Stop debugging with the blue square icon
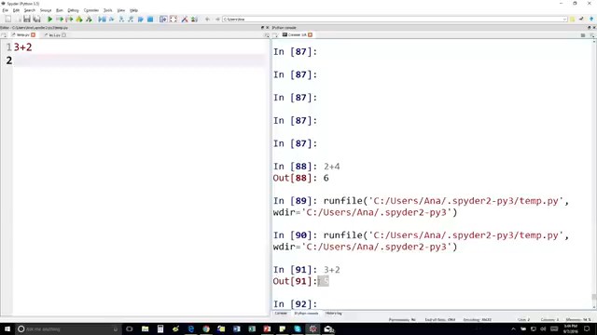Viewport: 597px width, 335px height. click(150, 19)
